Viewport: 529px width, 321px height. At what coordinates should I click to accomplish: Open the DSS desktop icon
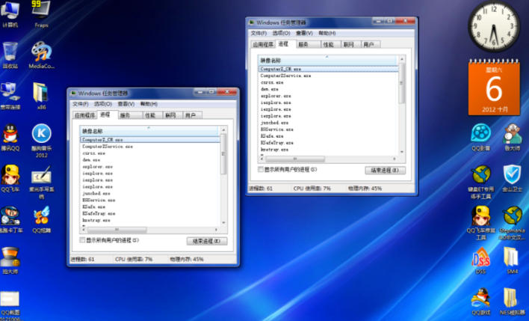point(480,257)
